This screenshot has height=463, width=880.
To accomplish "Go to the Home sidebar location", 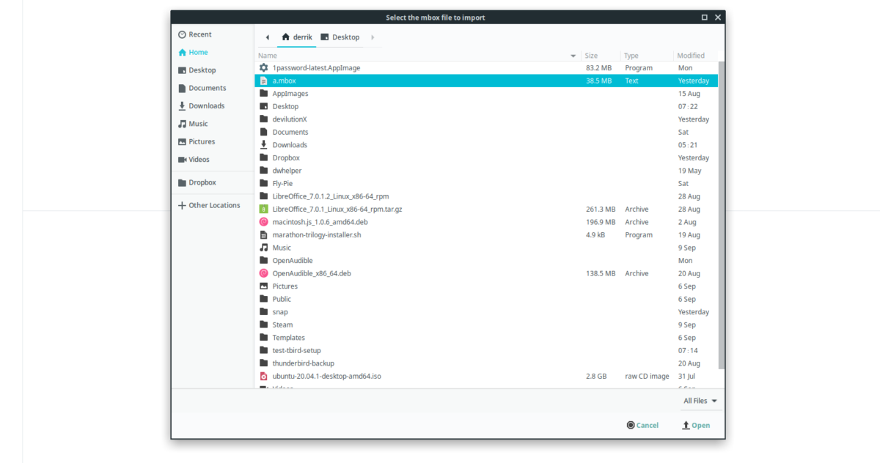I will (193, 52).
